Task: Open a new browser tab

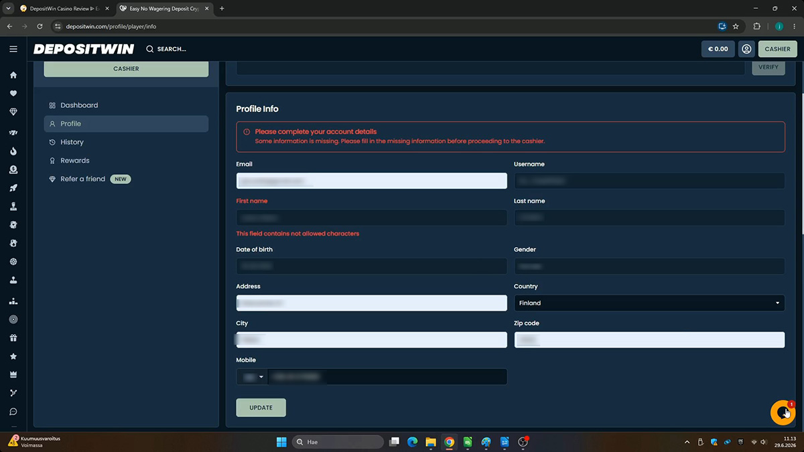Action: [222, 9]
